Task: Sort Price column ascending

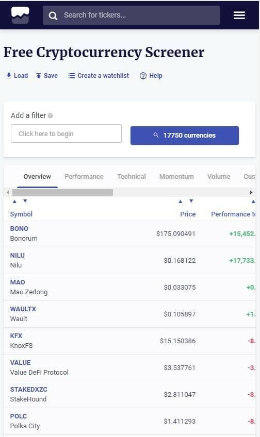Action: (x=181, y=201)
